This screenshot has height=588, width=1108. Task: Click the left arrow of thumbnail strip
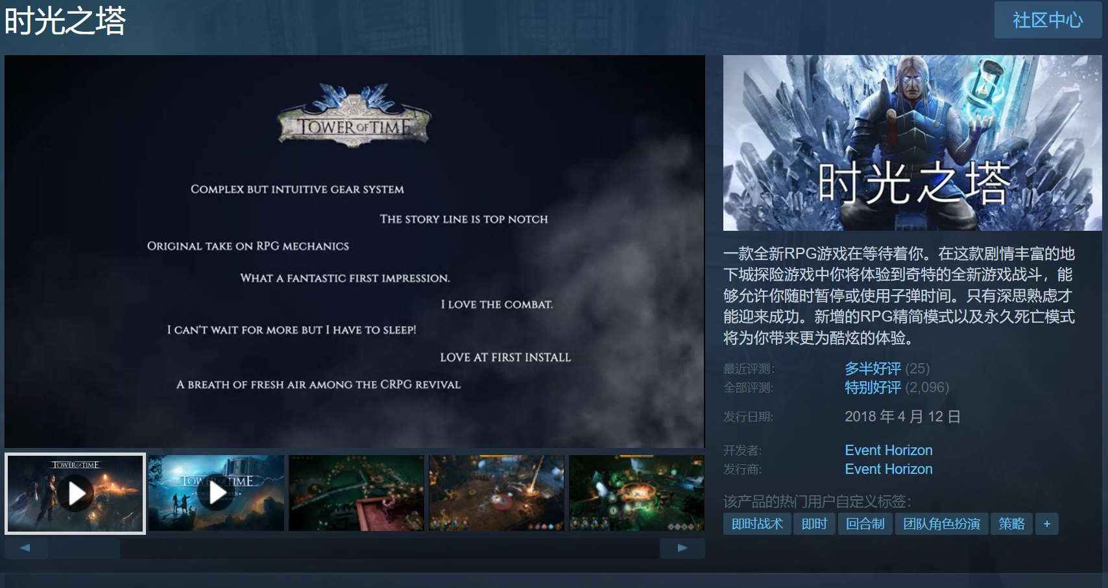pyautogui.click(x=26, y=548)
